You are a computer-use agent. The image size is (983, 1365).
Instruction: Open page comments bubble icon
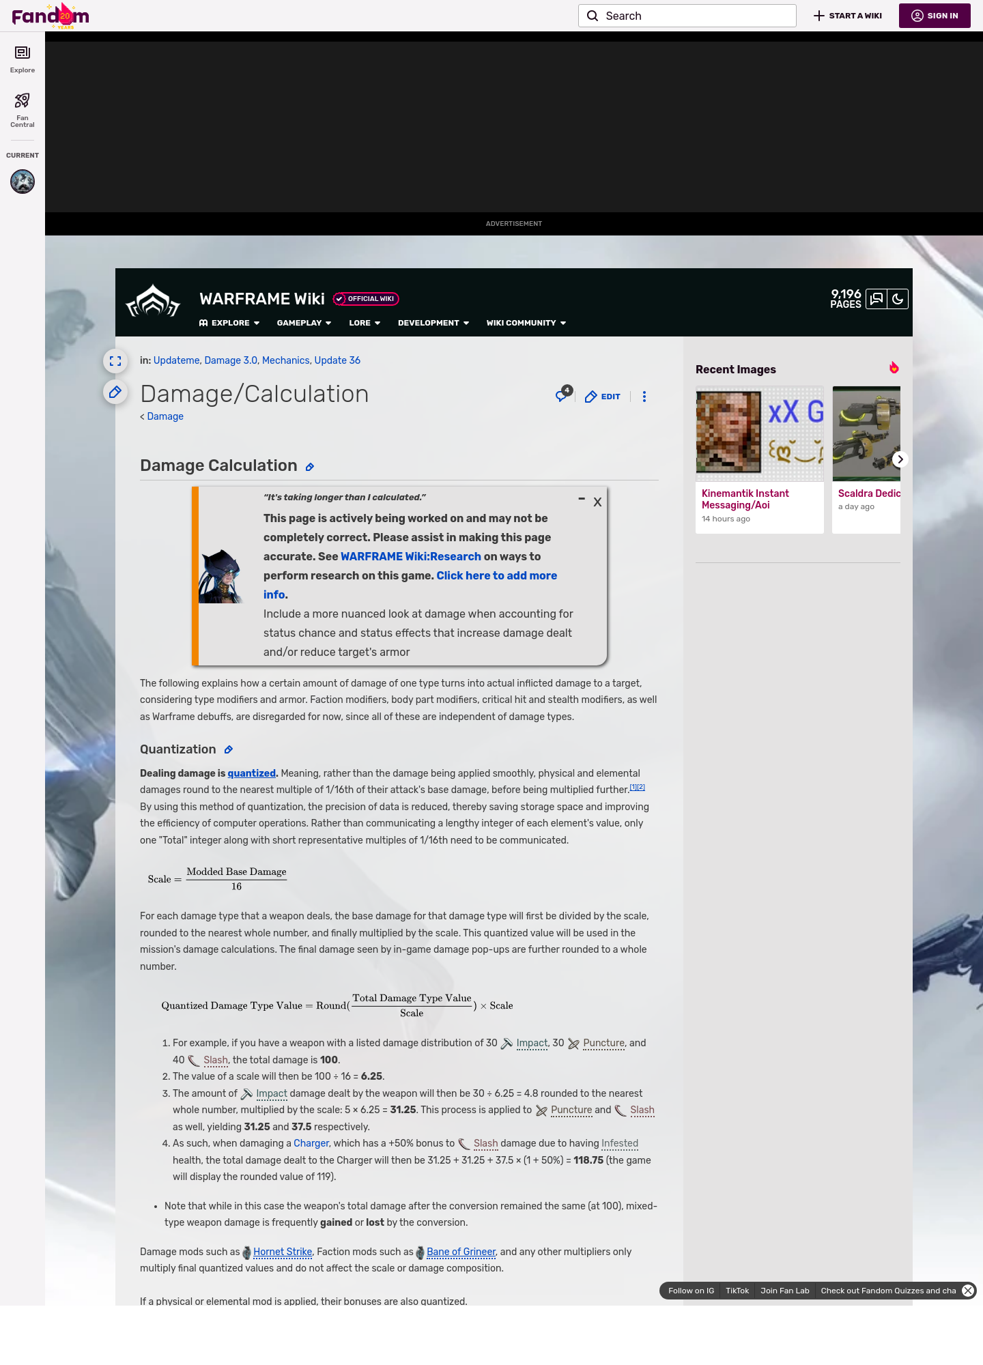coord(562,395)
